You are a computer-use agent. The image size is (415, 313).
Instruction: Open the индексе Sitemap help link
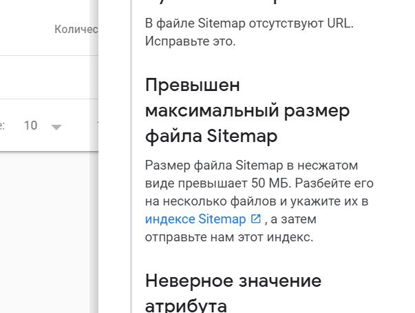pos(195,219)
